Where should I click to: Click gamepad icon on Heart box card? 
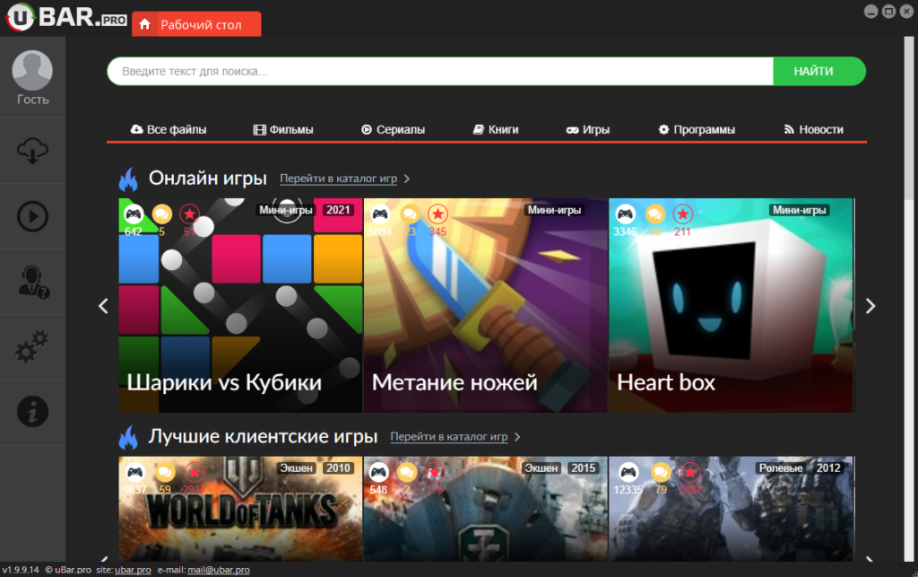click(625, 214)
